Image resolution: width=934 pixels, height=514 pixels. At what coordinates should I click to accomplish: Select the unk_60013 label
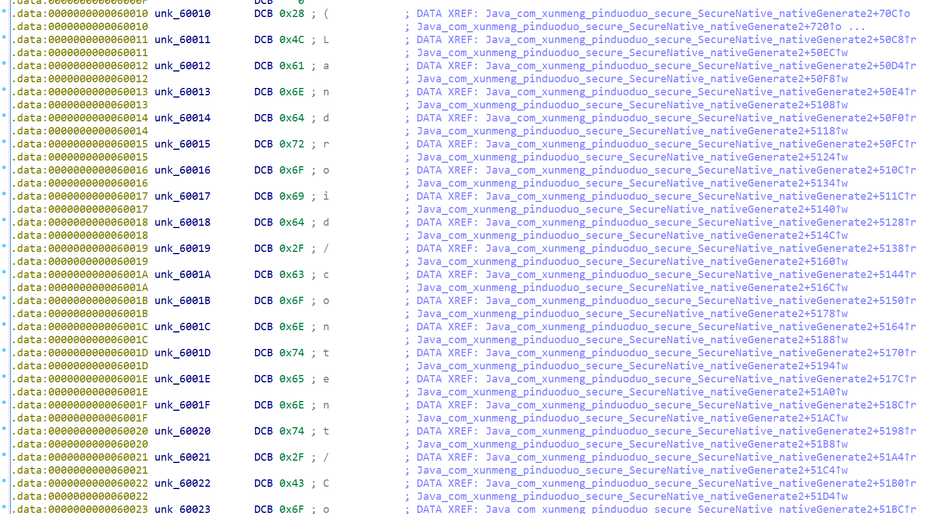pyautogui.click(x=182, y=92)
